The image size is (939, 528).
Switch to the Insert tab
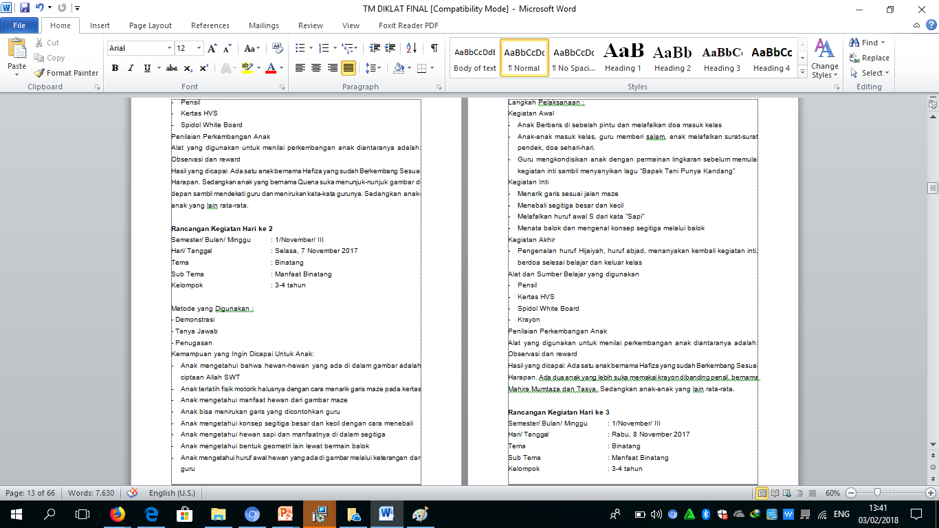click(100, 25)
